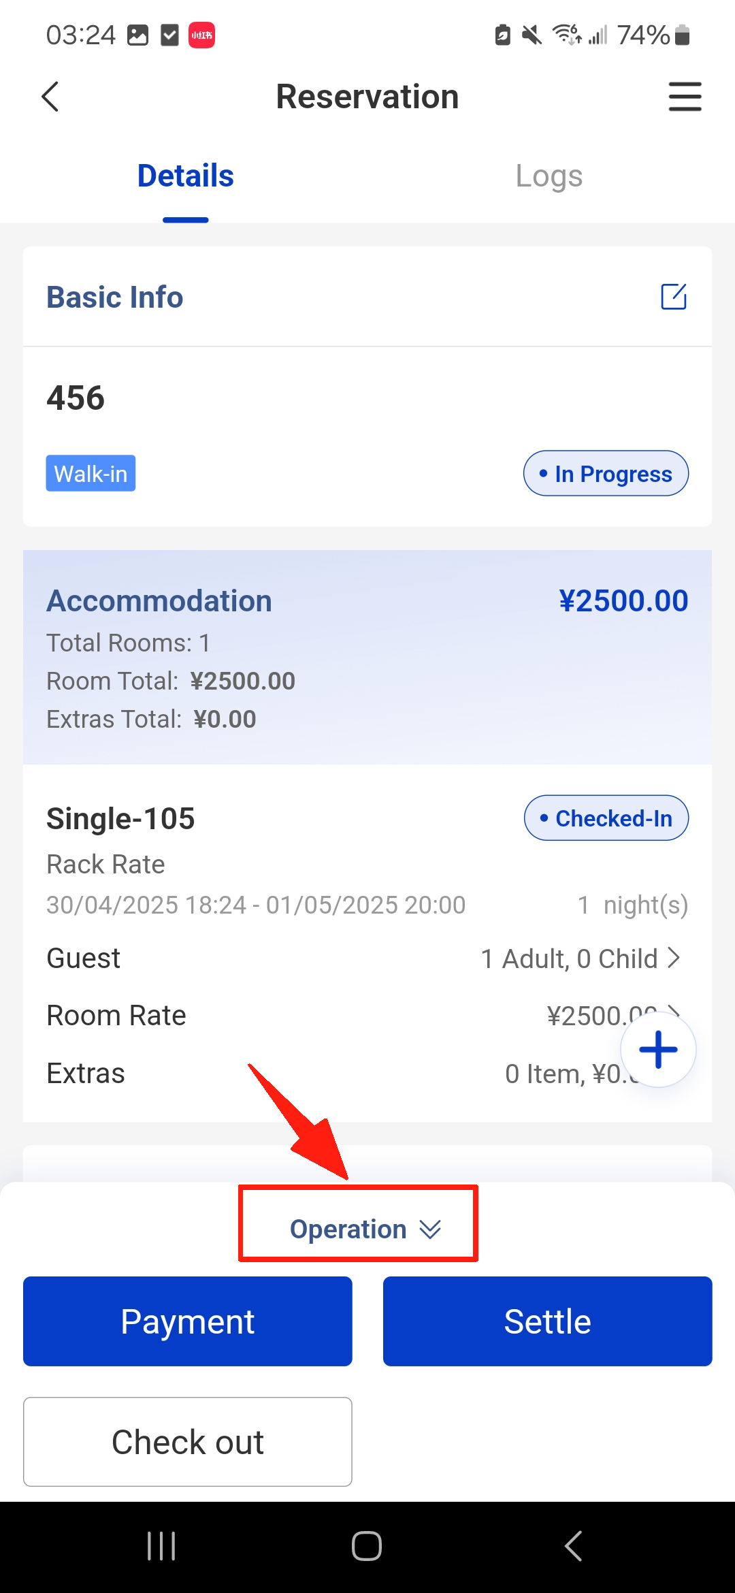Tap the red app notification icon
Image resolution: width=735 pixels, height=1593 pixels.
point(201,35)
